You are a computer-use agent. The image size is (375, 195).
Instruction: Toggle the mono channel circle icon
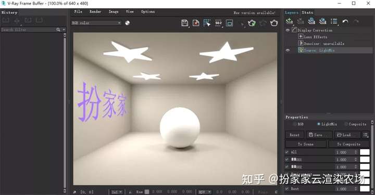coord(128,23)
